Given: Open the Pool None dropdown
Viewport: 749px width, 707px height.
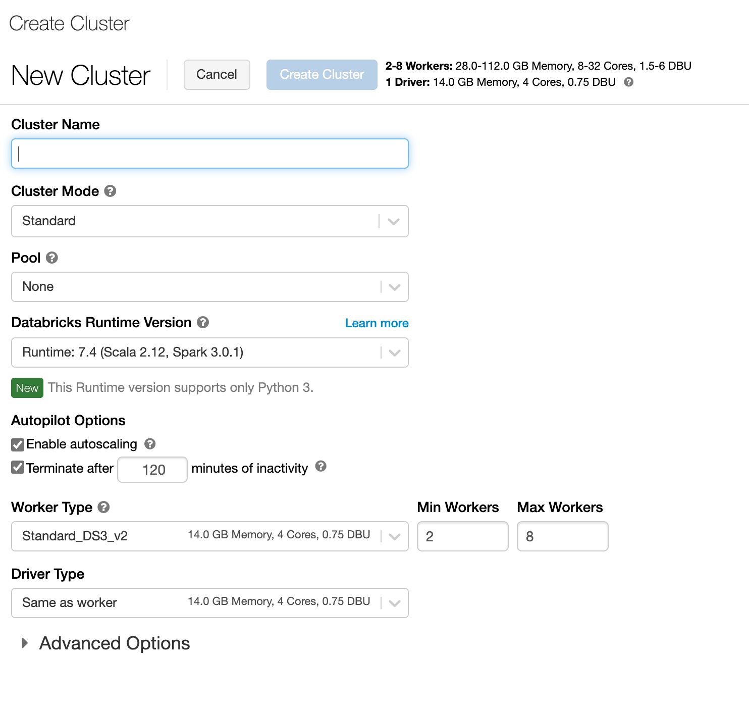Looking at the screenshot, I should pos(210,287).
